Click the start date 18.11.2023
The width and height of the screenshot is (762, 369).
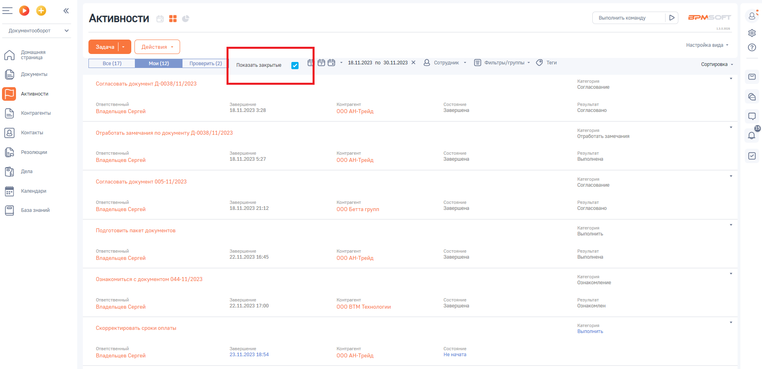(360, 63)
